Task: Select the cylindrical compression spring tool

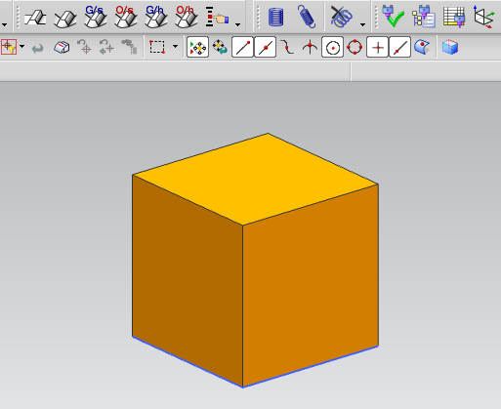Action: tap(276, 17)
